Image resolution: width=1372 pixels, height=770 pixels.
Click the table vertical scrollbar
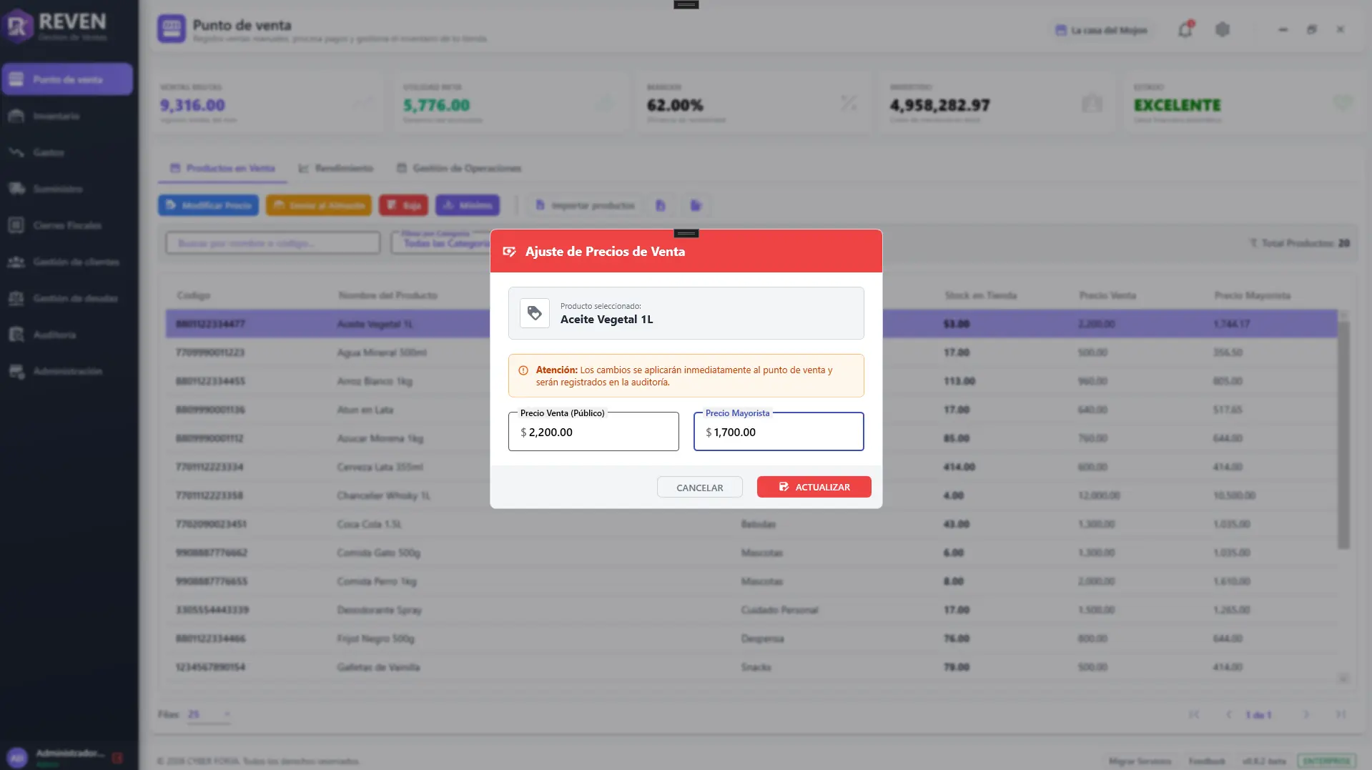tap(1343, 435)
